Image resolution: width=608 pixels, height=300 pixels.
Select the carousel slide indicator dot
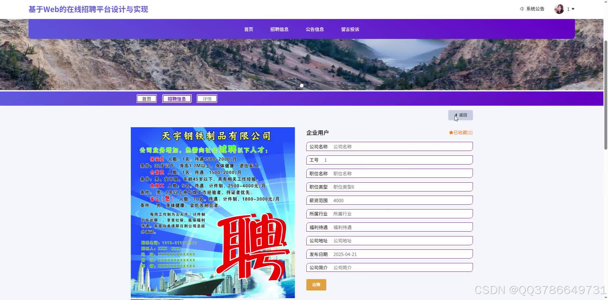(301, 85)
